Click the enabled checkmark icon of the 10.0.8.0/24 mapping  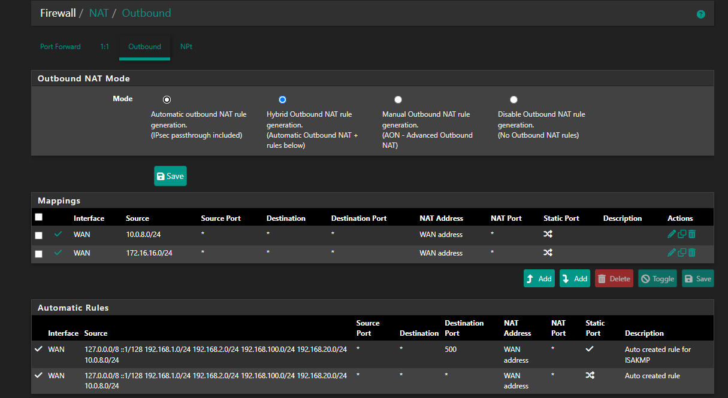pyautogui.click(x=58, y=235)
